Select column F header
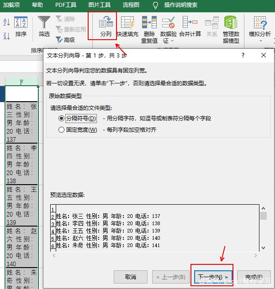 [21, 82]
